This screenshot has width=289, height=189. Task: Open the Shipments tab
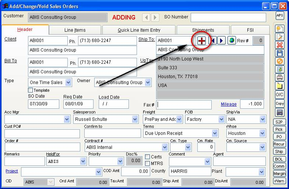[203, 30]
